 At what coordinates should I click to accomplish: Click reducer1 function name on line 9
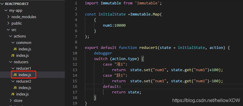click(x=148, y=48)
